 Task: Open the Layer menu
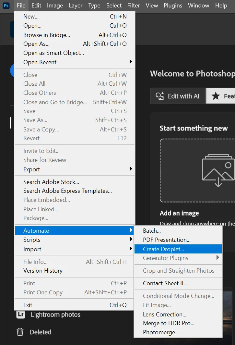click(x=76, y=6)
